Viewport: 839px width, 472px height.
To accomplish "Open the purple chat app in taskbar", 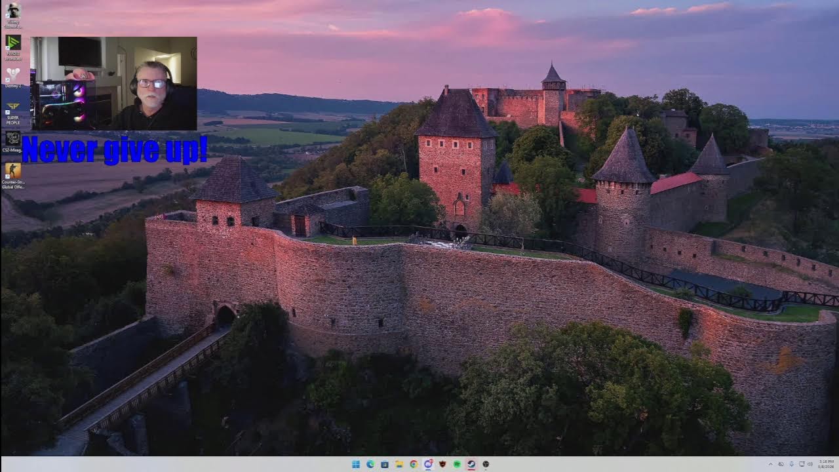I will (x=429, y=464).
